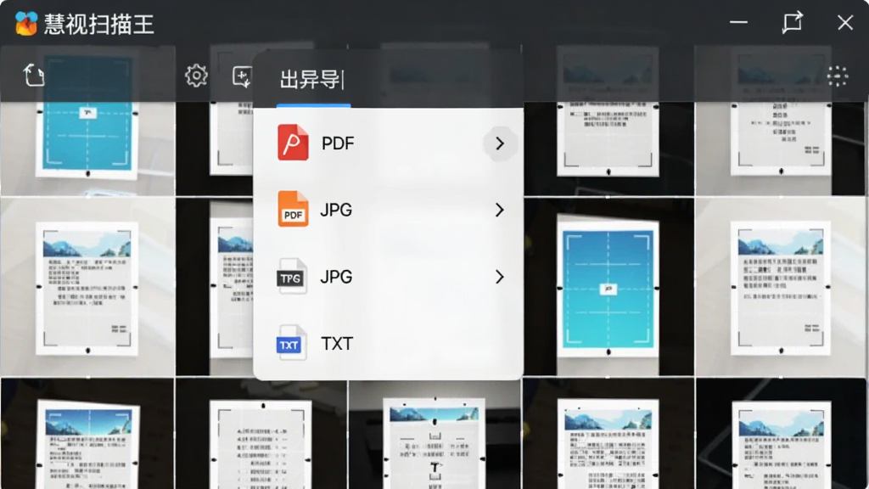Screen dimensions: 869x489
Task: Close the 慧视扫描王 window
Action: pyautogui.click(x=845, y=22)
